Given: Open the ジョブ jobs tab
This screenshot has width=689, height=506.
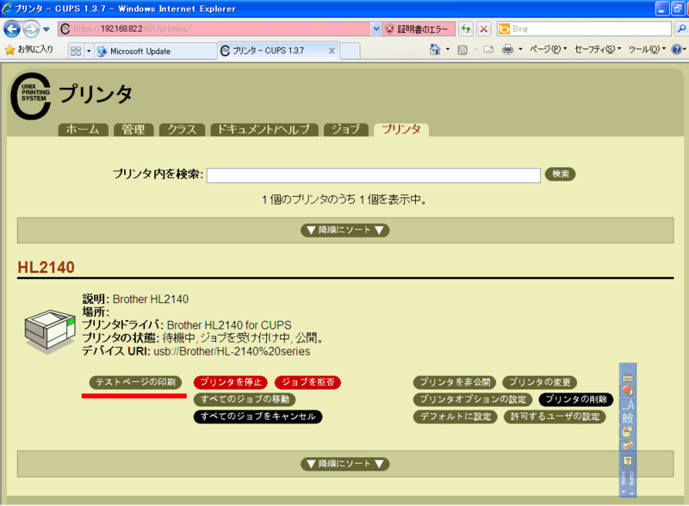Looking at the screenshot, I should [346, 130].
